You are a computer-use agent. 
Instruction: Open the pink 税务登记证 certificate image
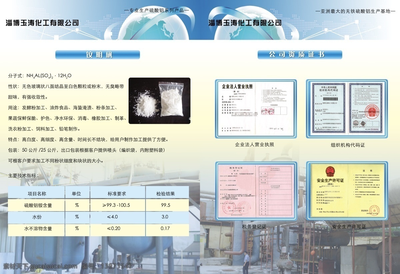tap(256, 191)
